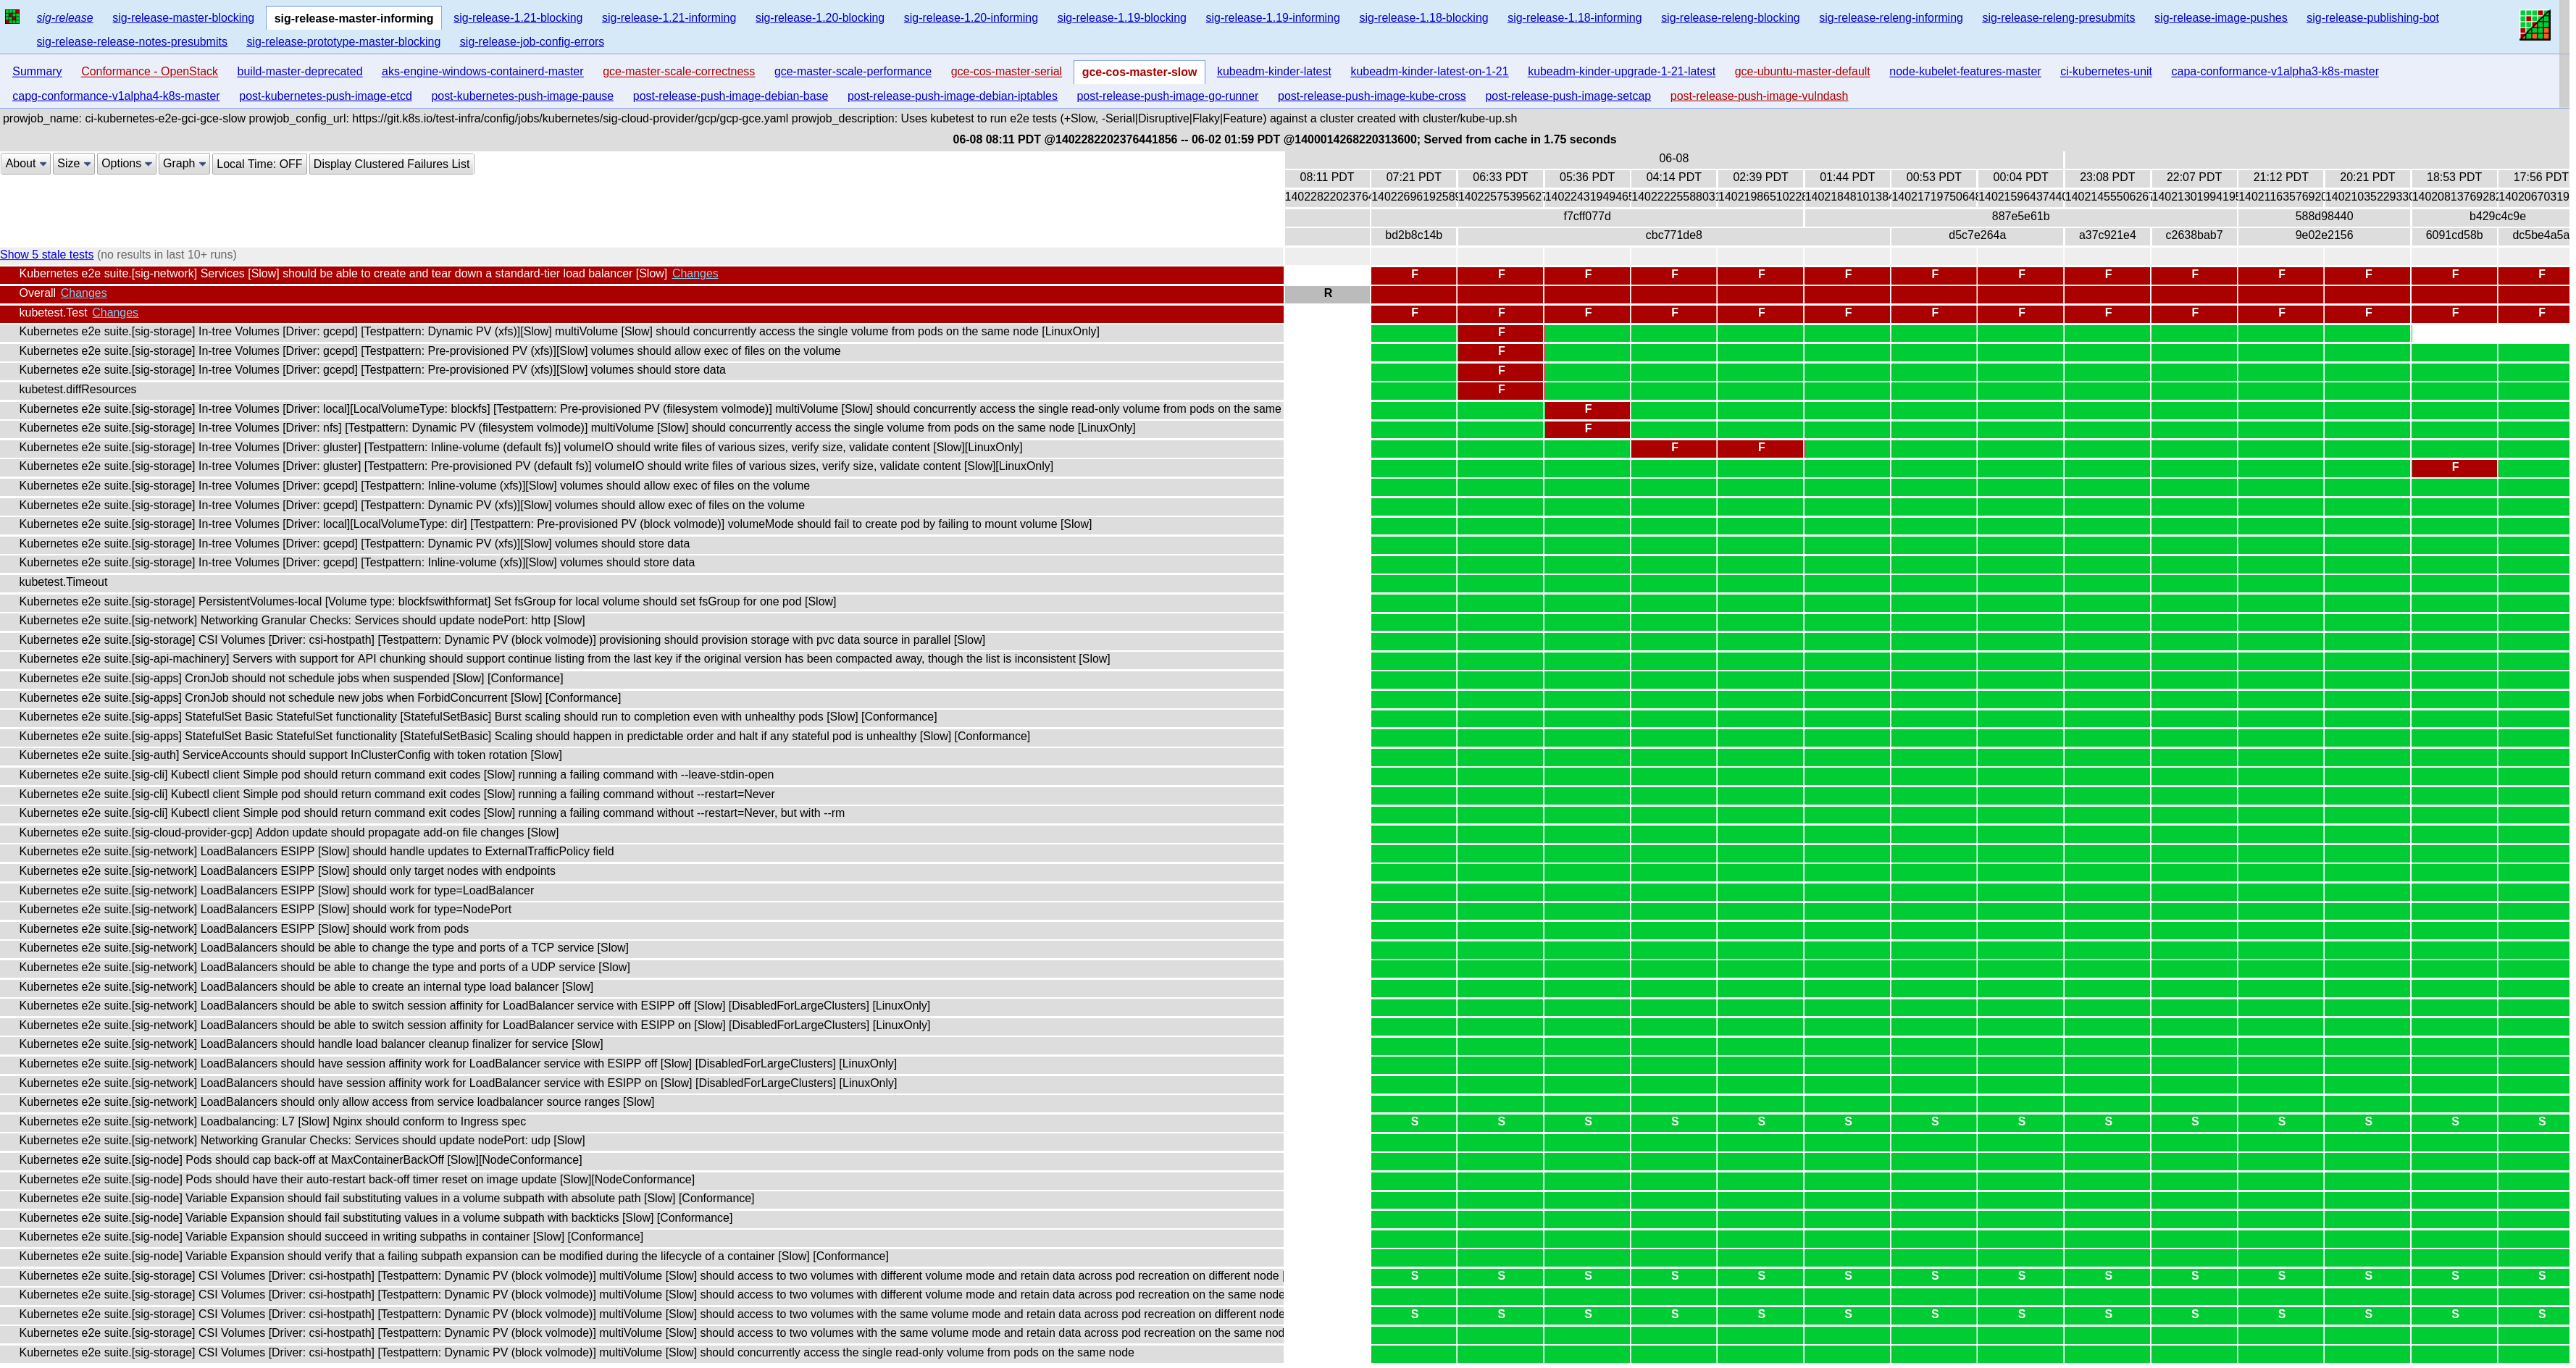The height and width of the screenshot is (1368, 2576).
Task: Open post-kubernetes-push-image-etcd tab
Action: [x=325, y=97]
